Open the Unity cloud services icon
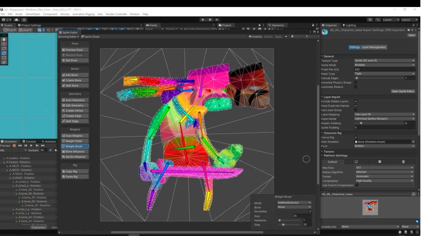The height and width of the screenshot is (236, 421). (16, 20)
